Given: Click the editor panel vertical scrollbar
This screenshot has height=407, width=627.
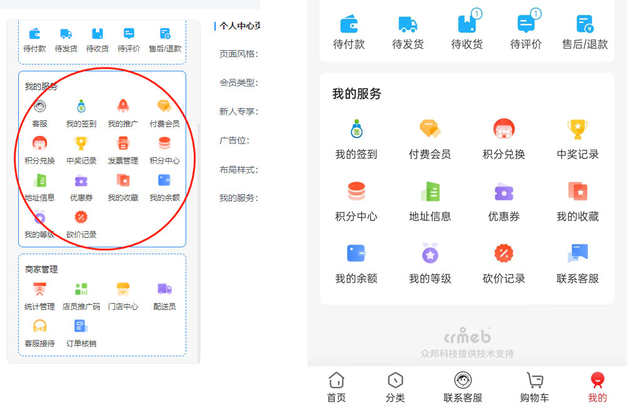Looking at the screenshot, I should 199,243.
